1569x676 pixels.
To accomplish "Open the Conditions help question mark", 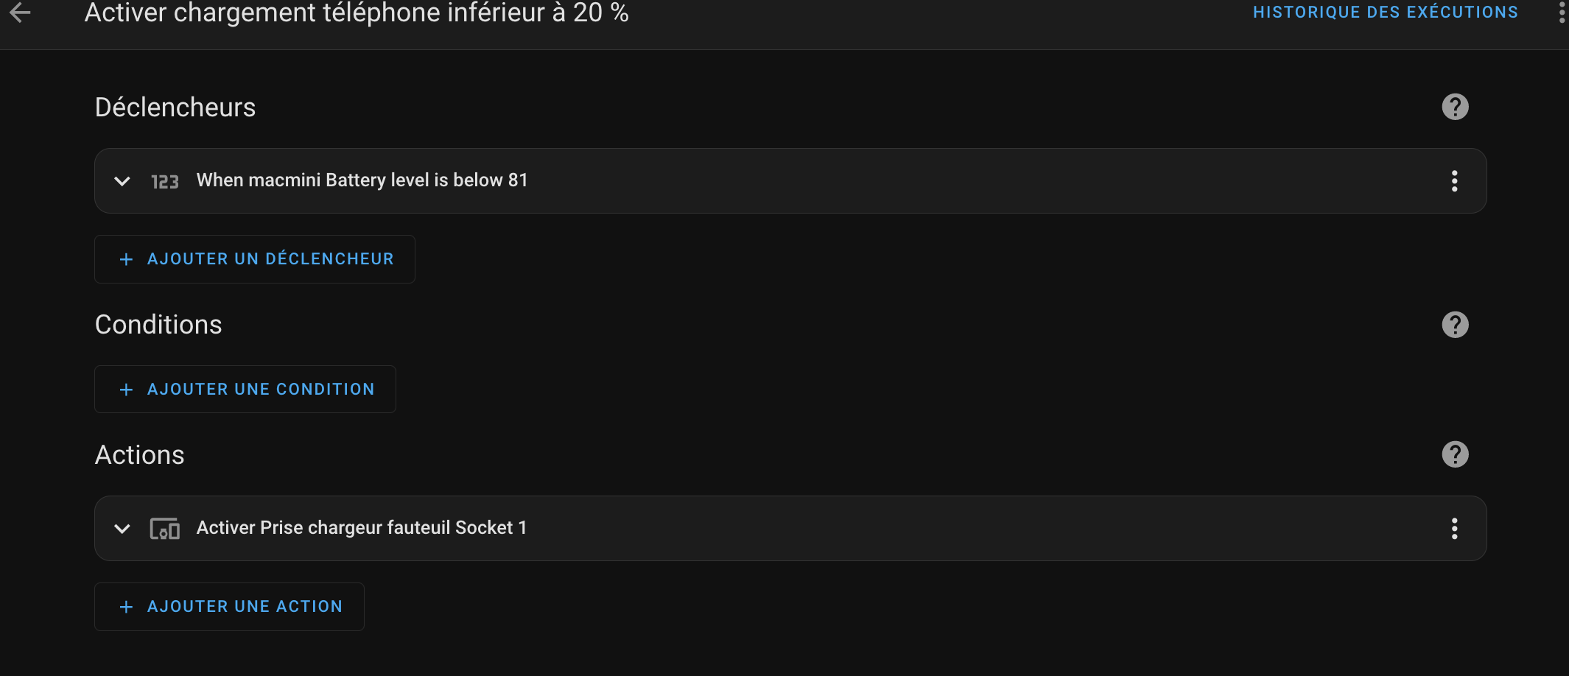I will pyautogui.click(x=1455, y=325).
